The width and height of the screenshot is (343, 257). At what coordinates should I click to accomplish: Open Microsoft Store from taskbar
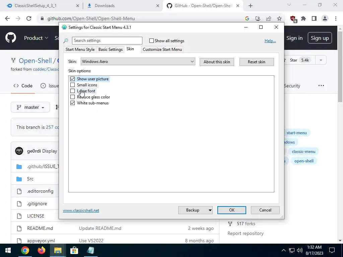click(74, 250)
